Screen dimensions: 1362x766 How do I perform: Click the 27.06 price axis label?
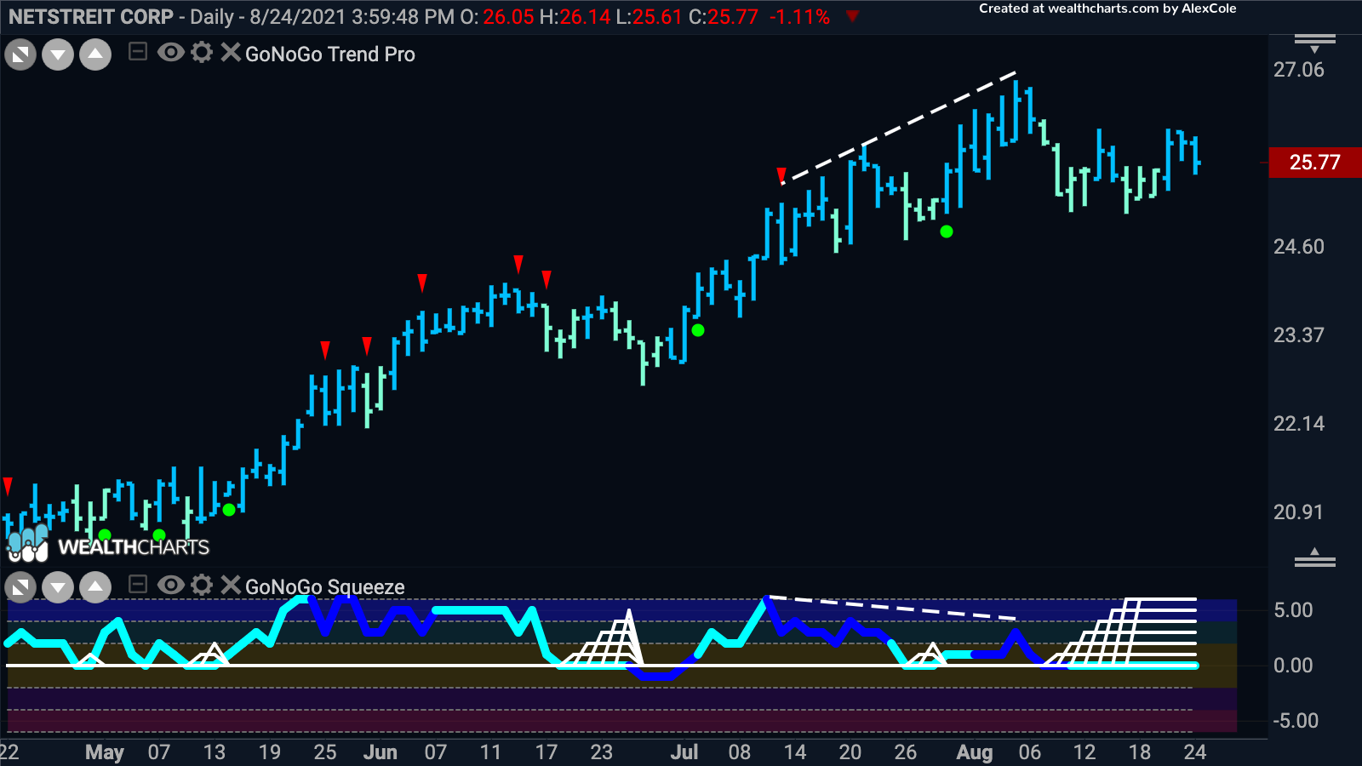tap(1299, 70)
